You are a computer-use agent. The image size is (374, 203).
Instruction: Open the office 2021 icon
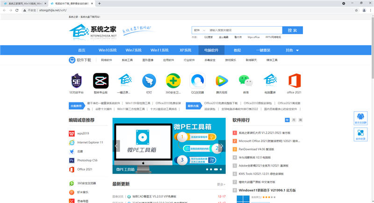[295, 80]
